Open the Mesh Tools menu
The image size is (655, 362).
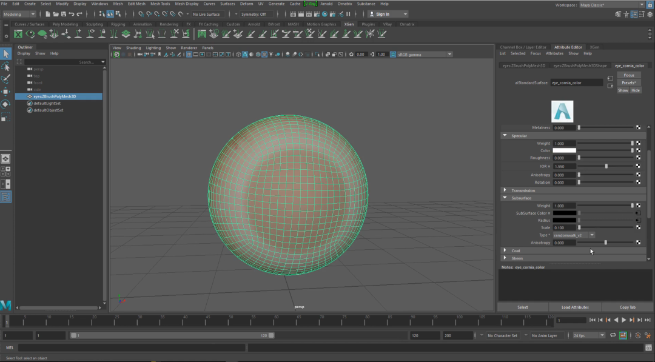(160, 4)
